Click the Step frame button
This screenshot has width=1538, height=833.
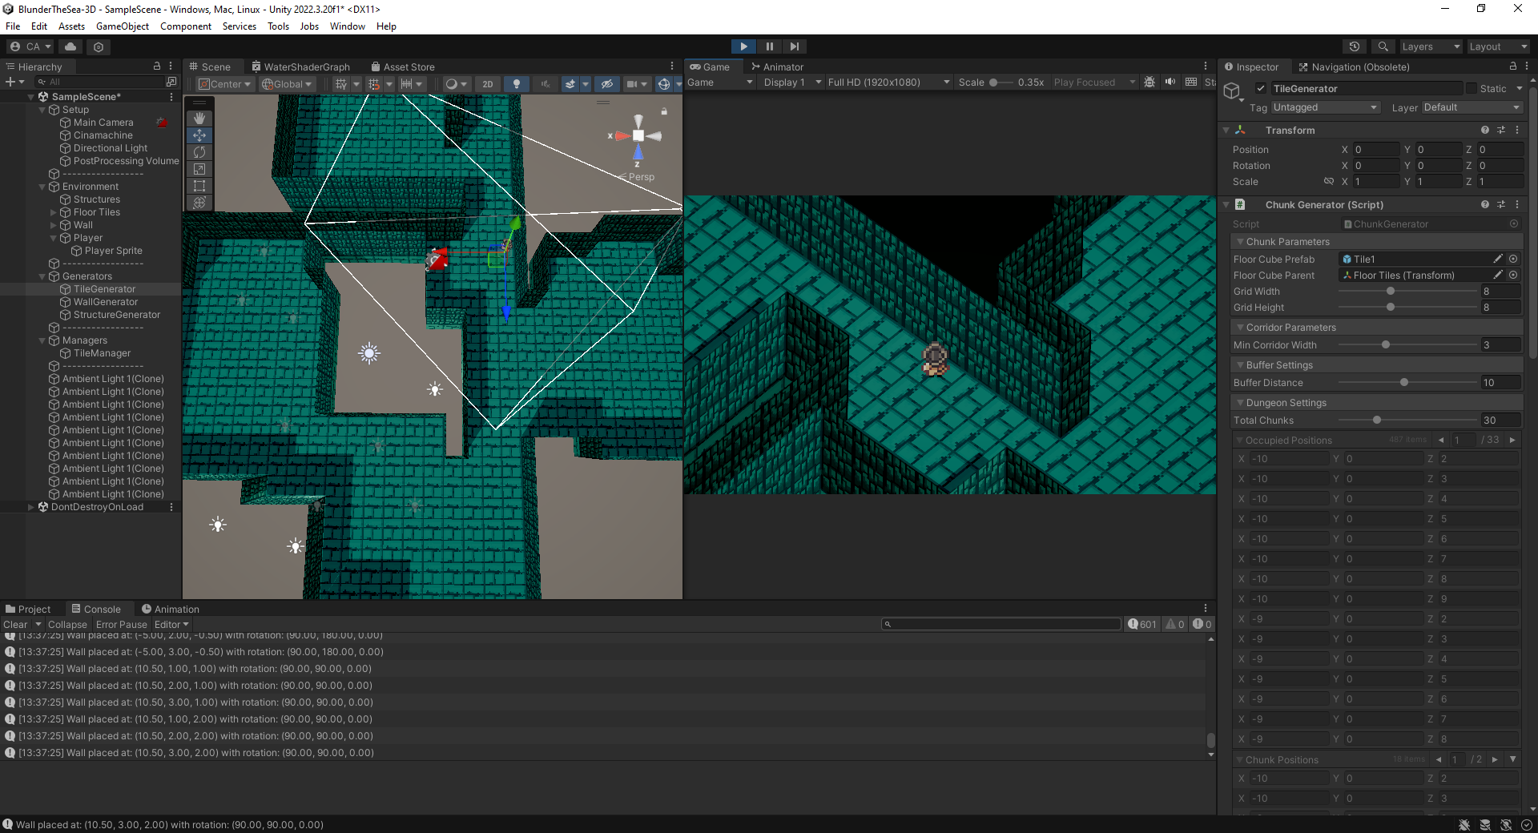(794, 46)
